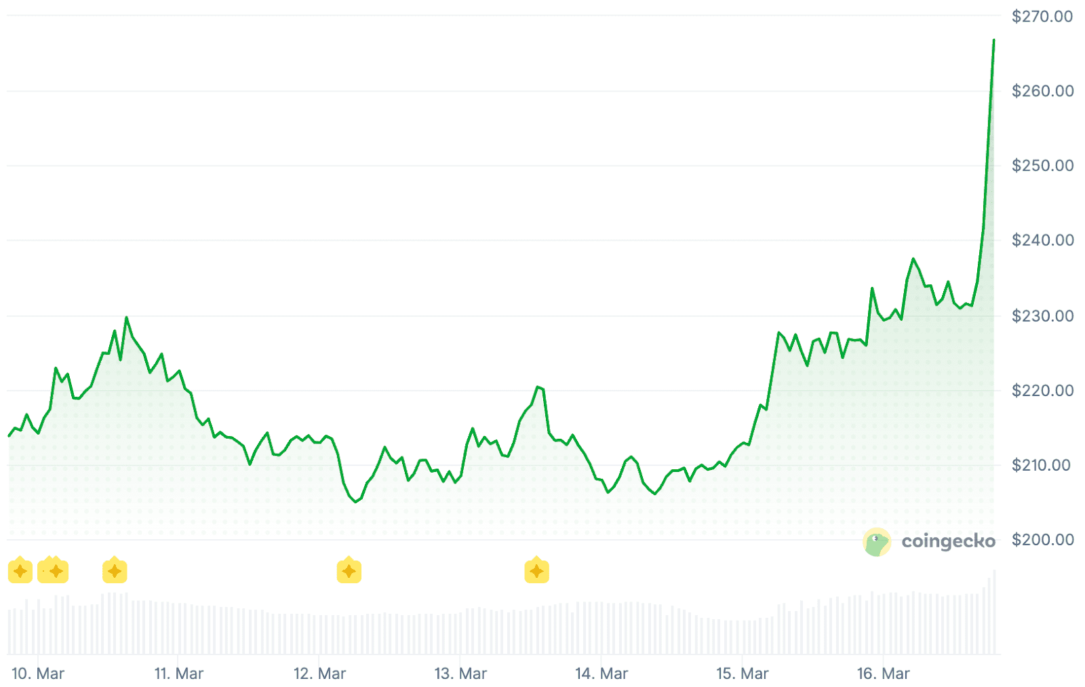This screenshot has height=687, width=1085.
Task: Click the tallest volume bar at far right
Action: click(995, 612)
